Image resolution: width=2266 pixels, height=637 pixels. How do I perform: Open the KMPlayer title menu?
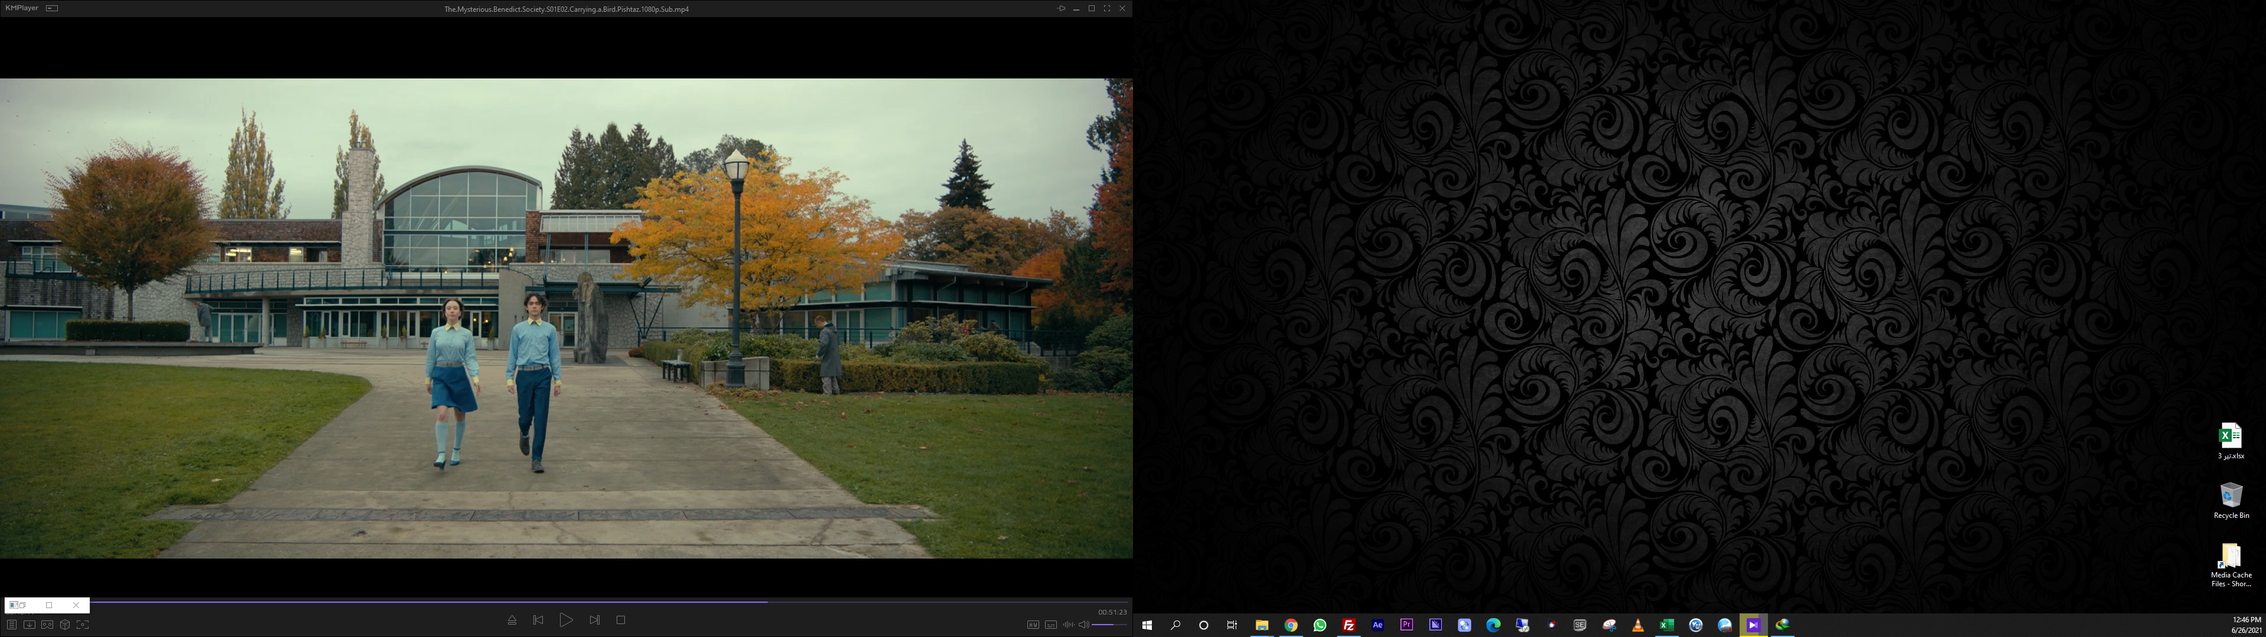coord(22,8)
